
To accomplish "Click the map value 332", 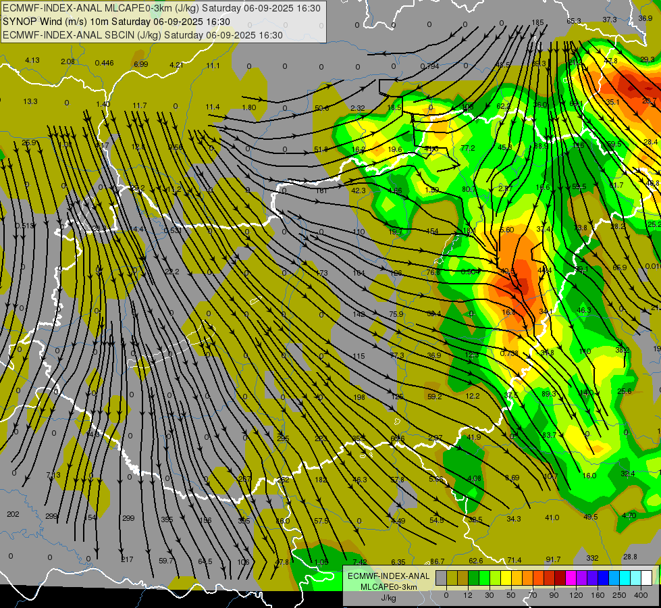I will (x=592, y=558).
